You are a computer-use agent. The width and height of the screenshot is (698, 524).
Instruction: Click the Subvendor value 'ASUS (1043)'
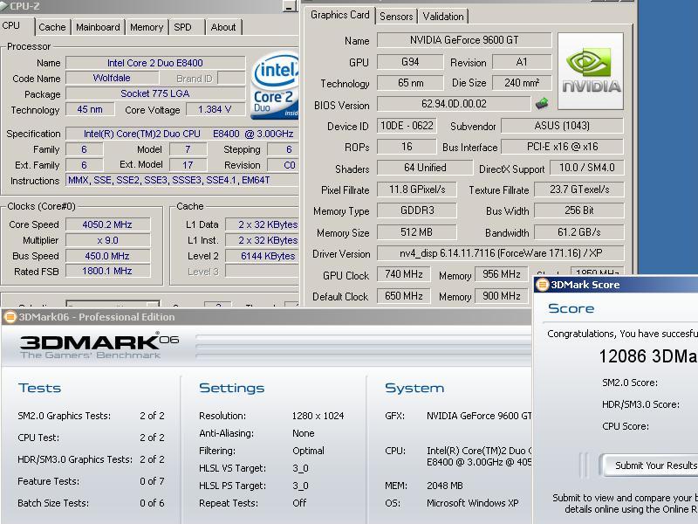[x=562, y=126]
